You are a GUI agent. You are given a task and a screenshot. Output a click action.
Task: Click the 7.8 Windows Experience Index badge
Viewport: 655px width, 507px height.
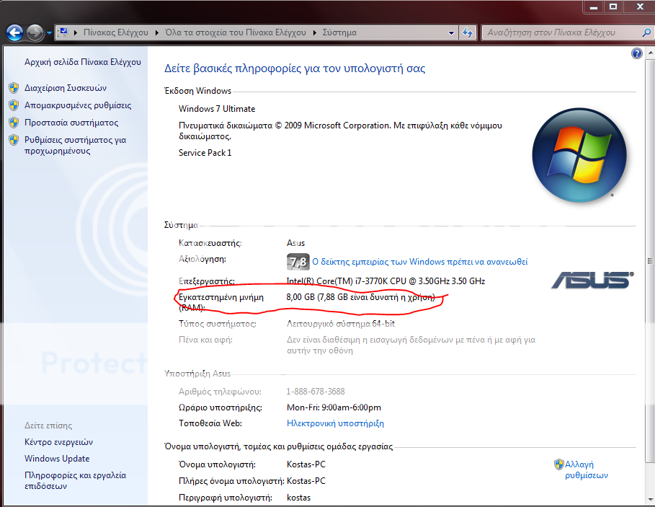[x=298, y=261]
